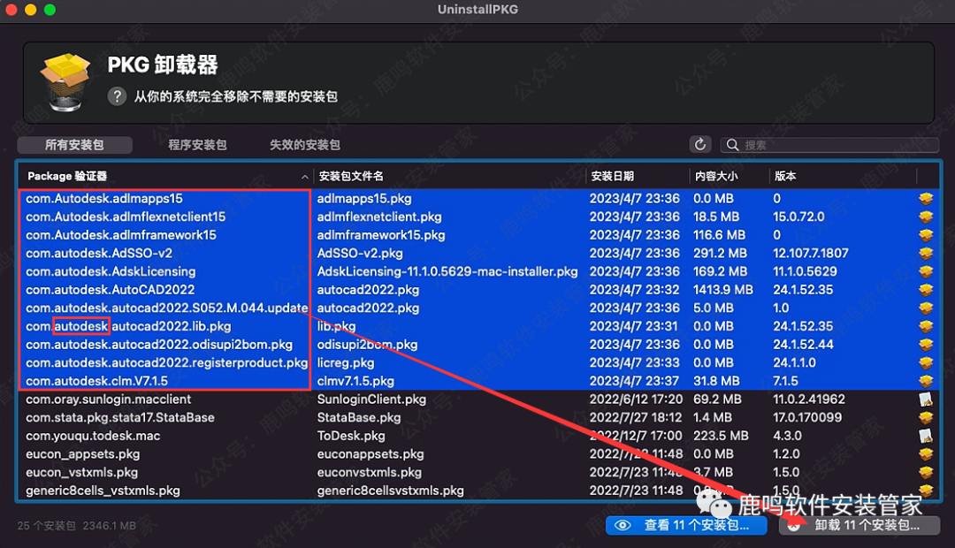Image resolution: width=955 pixels, height=548 pixels.
Task: Switch to 程序安装包 tab
Action: [x=197, y=145]
